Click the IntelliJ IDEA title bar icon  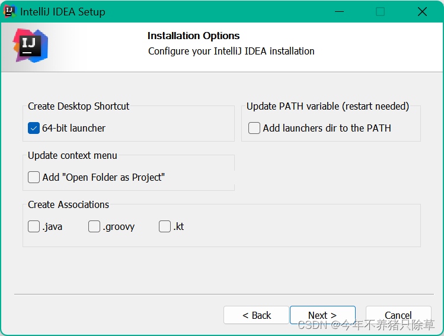9,12
